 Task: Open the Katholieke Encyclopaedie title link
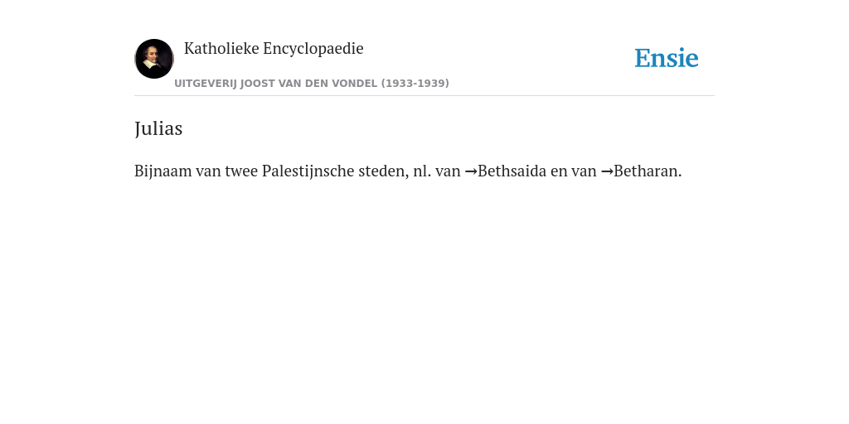click(274, 49)
